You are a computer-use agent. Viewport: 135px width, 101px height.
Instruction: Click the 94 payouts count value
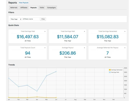28,53
